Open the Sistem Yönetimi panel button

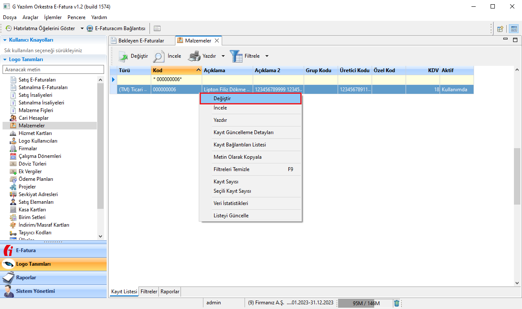[35, 291]
